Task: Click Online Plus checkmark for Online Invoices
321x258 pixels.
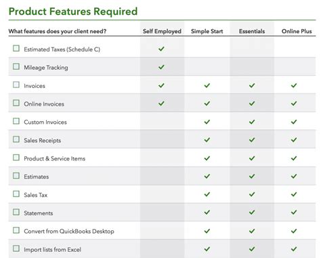Action: point(294,104)
